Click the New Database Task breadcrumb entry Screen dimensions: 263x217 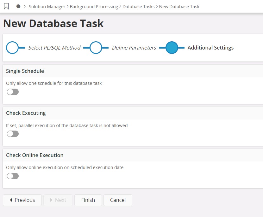click(179, 6)
